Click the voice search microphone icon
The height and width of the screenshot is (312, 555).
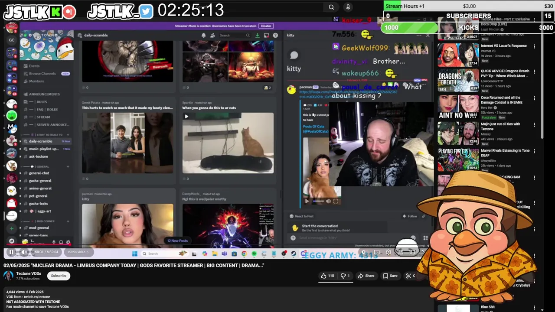tap(348, 7)
